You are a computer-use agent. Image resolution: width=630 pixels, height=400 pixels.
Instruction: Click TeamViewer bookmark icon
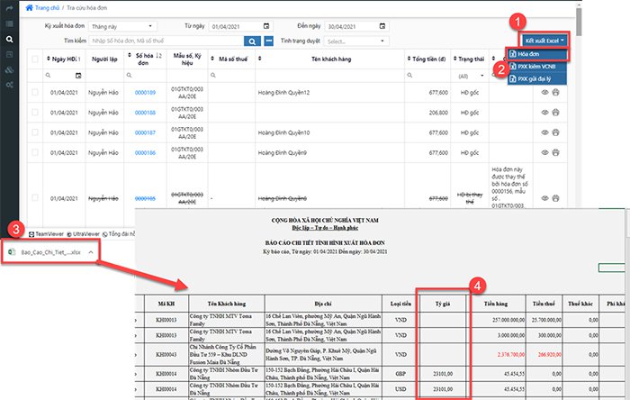click(x=31, y=234)
